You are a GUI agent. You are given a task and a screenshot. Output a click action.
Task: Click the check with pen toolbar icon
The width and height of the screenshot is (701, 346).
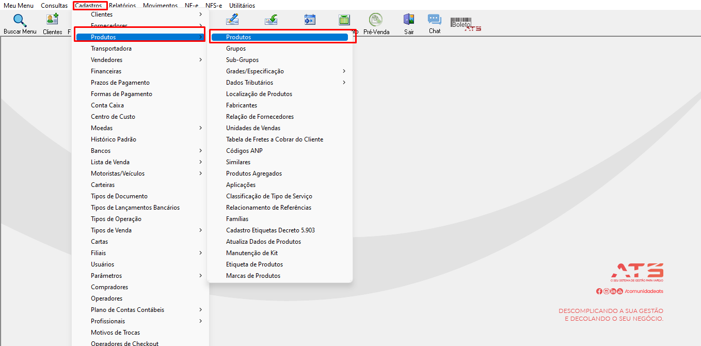232,20
